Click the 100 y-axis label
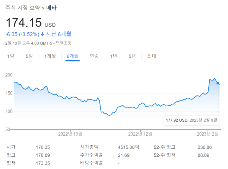The height and width of the screenshot is (169, 228). (x=9, y=111)
